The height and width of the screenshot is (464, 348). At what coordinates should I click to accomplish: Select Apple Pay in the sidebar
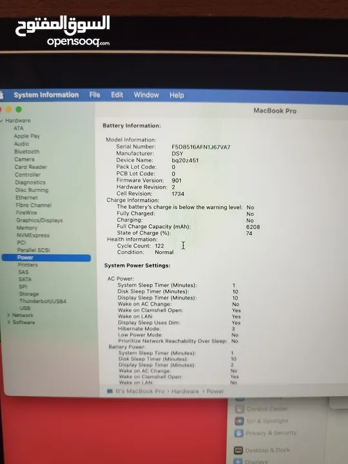tap(26, 136)
